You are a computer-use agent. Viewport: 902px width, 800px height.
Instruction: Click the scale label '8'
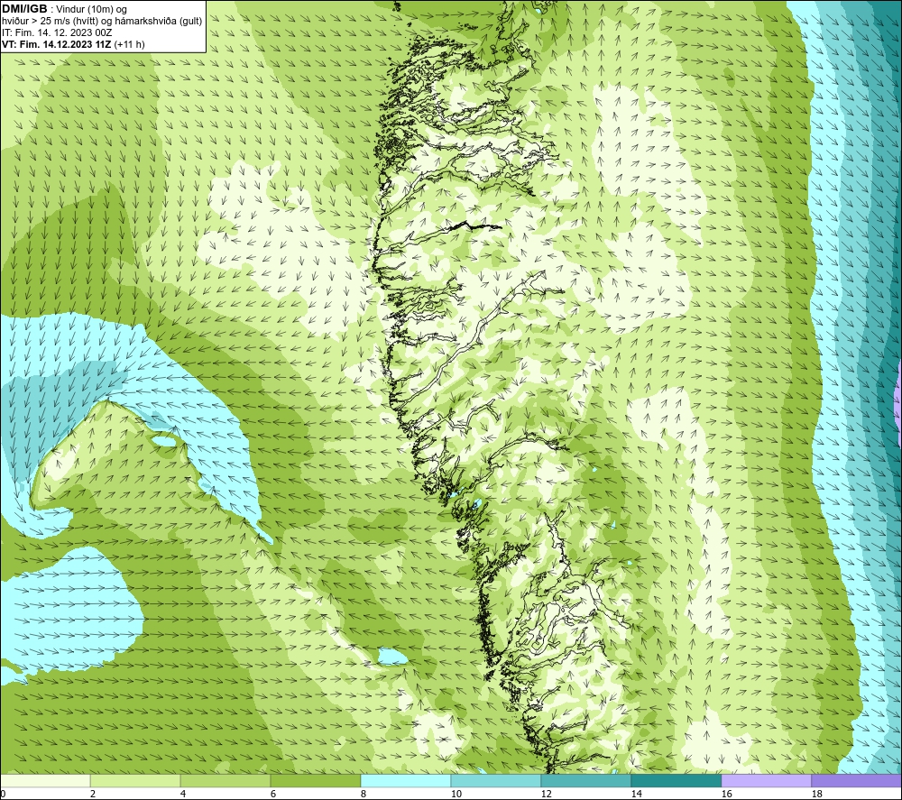pyautogui.click(x=364, y=795)
